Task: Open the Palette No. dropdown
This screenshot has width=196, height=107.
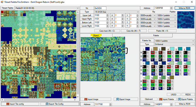Action: click(175, 41)
